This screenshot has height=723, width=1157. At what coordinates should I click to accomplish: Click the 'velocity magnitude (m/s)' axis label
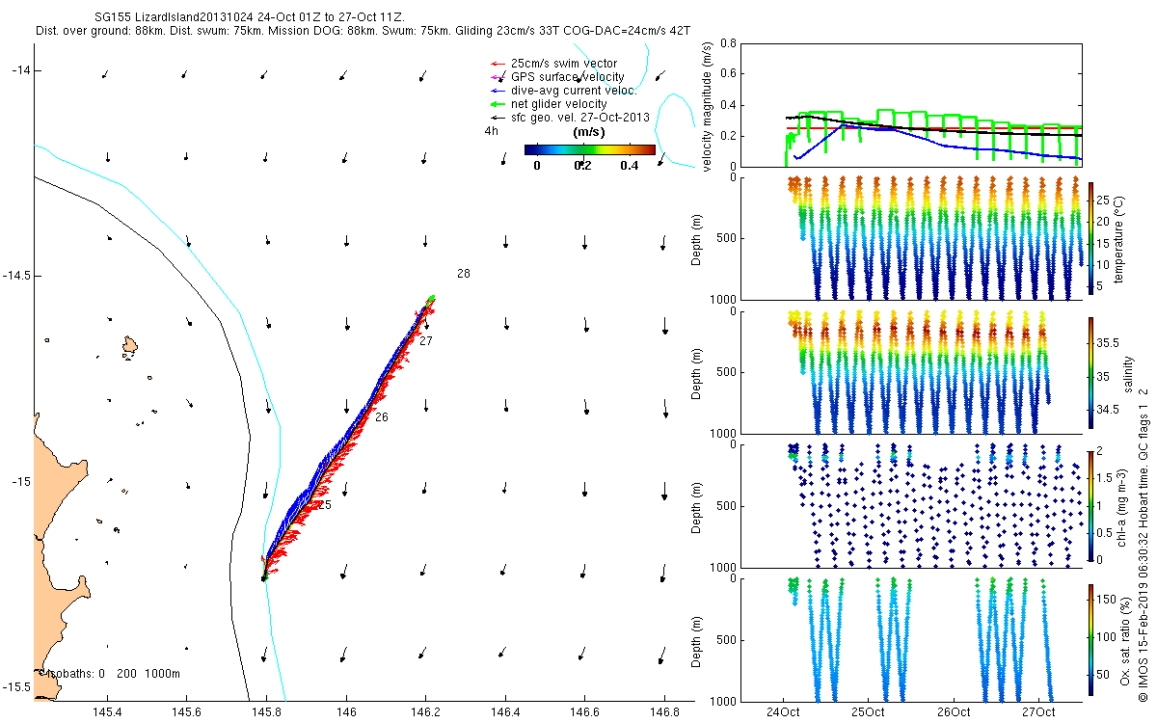click(707, 106)
